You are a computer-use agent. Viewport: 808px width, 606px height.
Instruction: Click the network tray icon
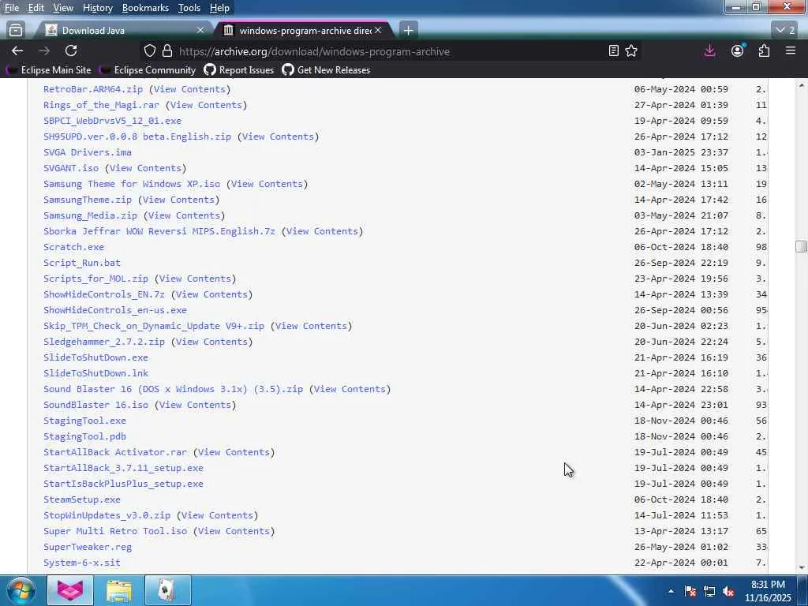709,591
